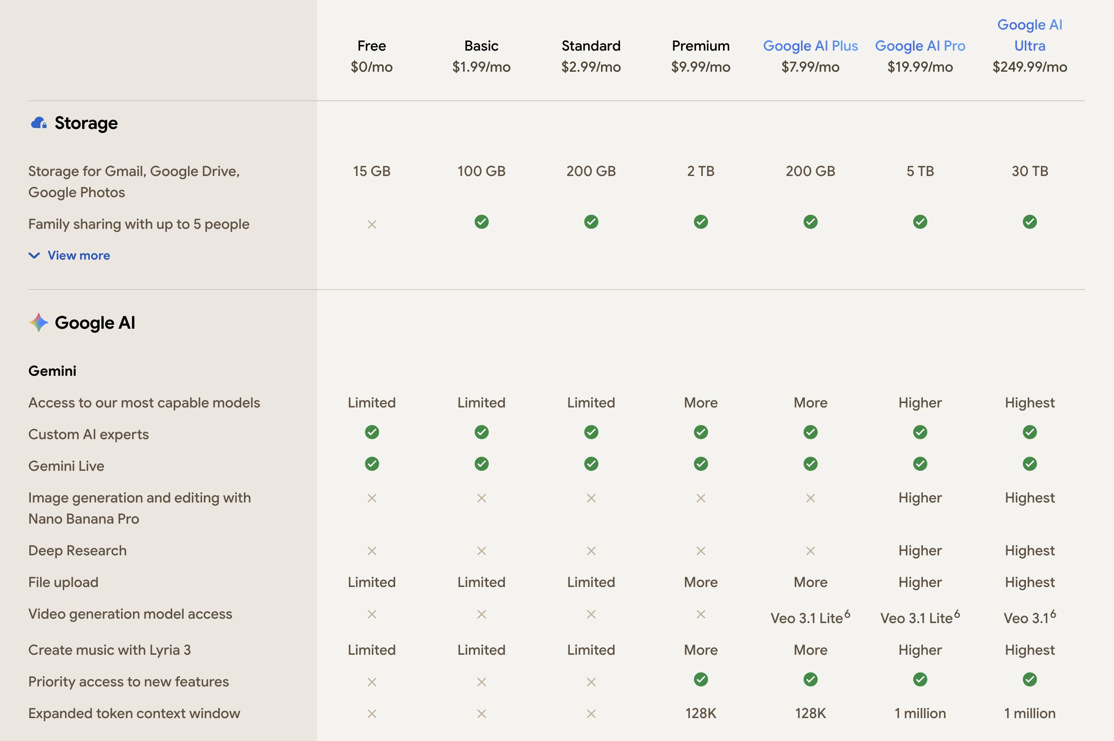
Task: Click Gemini Live checkmark for Standard plan
Action: 591,464
